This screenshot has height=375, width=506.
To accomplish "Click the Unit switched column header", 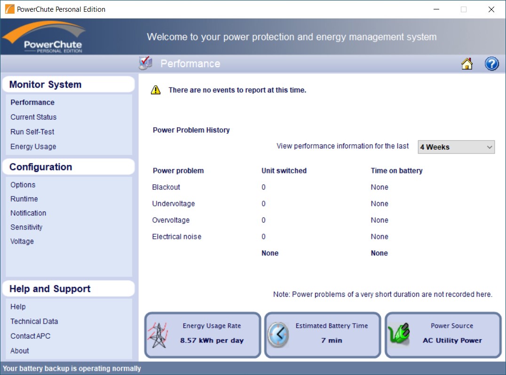I will [x=284, y=171].
